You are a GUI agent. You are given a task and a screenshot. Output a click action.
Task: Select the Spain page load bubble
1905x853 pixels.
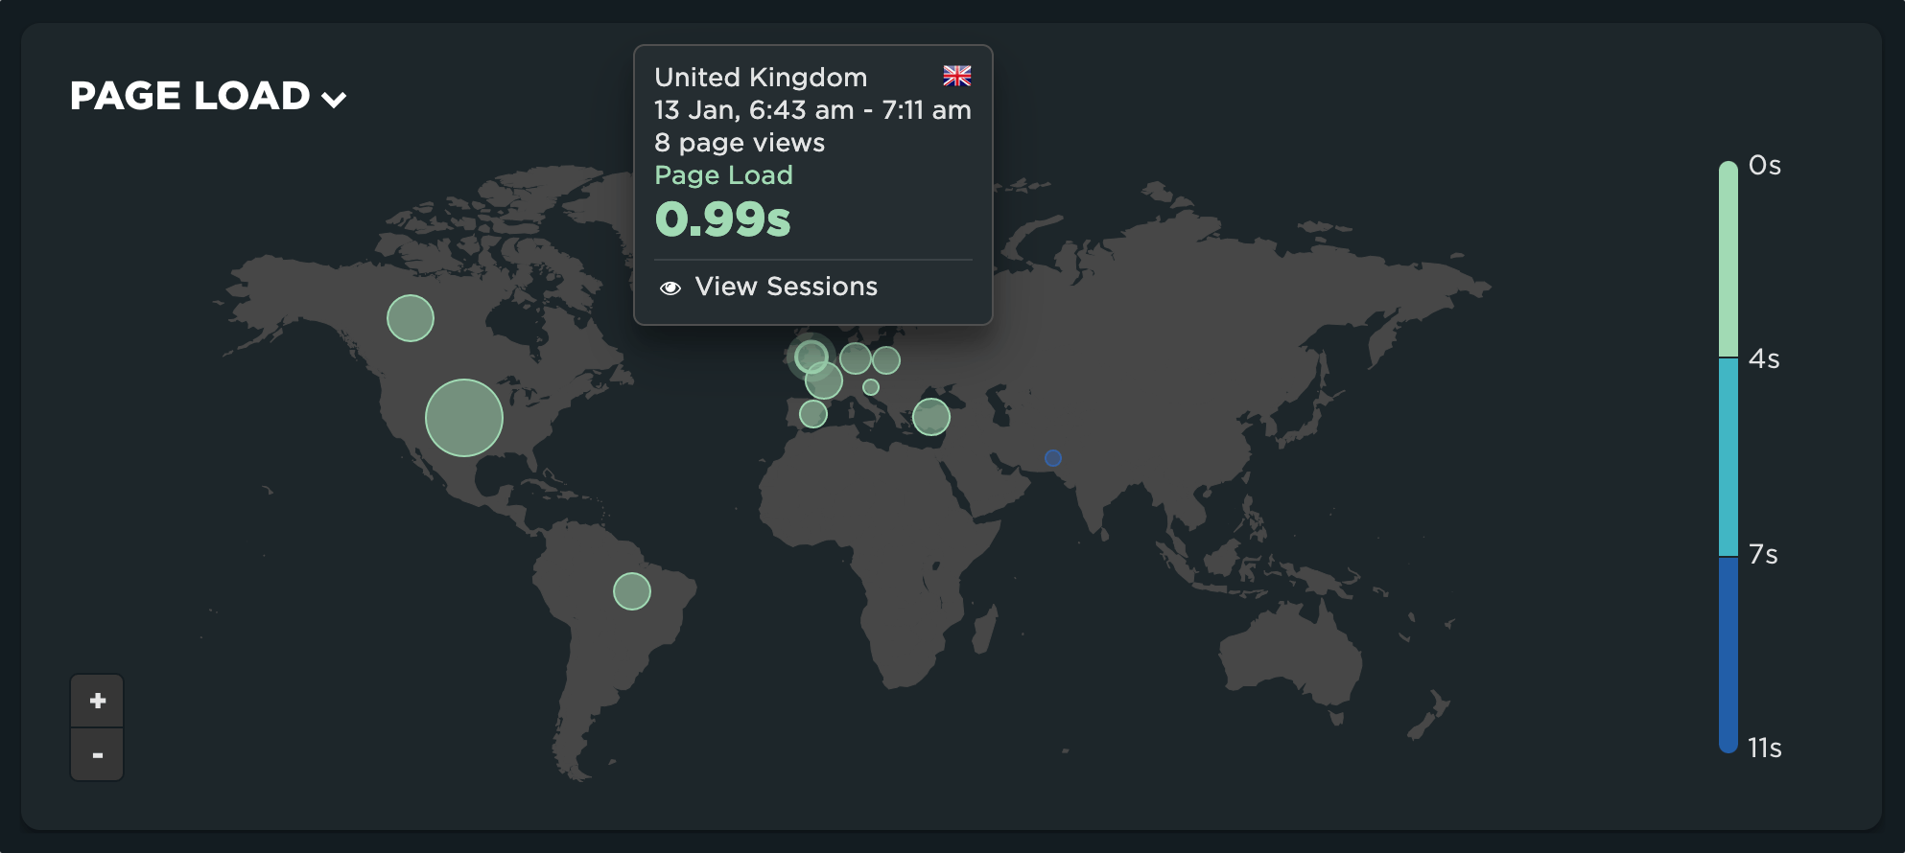(813, 413)
